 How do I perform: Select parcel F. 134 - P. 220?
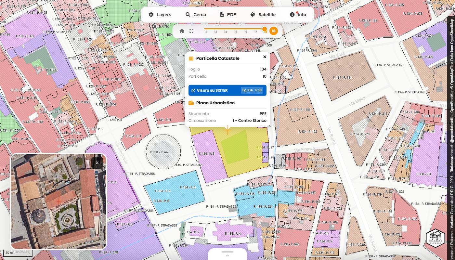(x=360, y=134)
